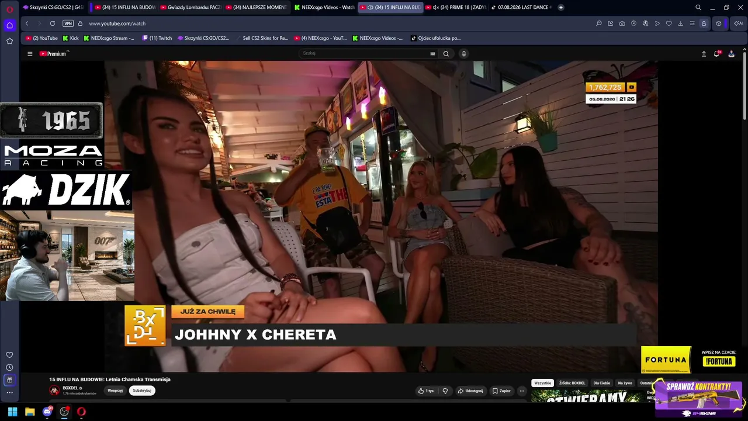Zoom out using the address bar magnifier
748x421 pixels.
(599, 23)
